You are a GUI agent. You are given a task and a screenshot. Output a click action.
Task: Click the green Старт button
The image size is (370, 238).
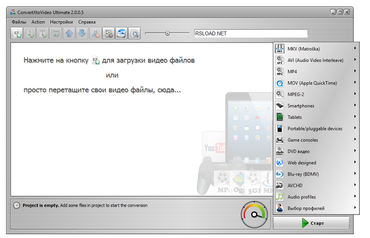311,223
